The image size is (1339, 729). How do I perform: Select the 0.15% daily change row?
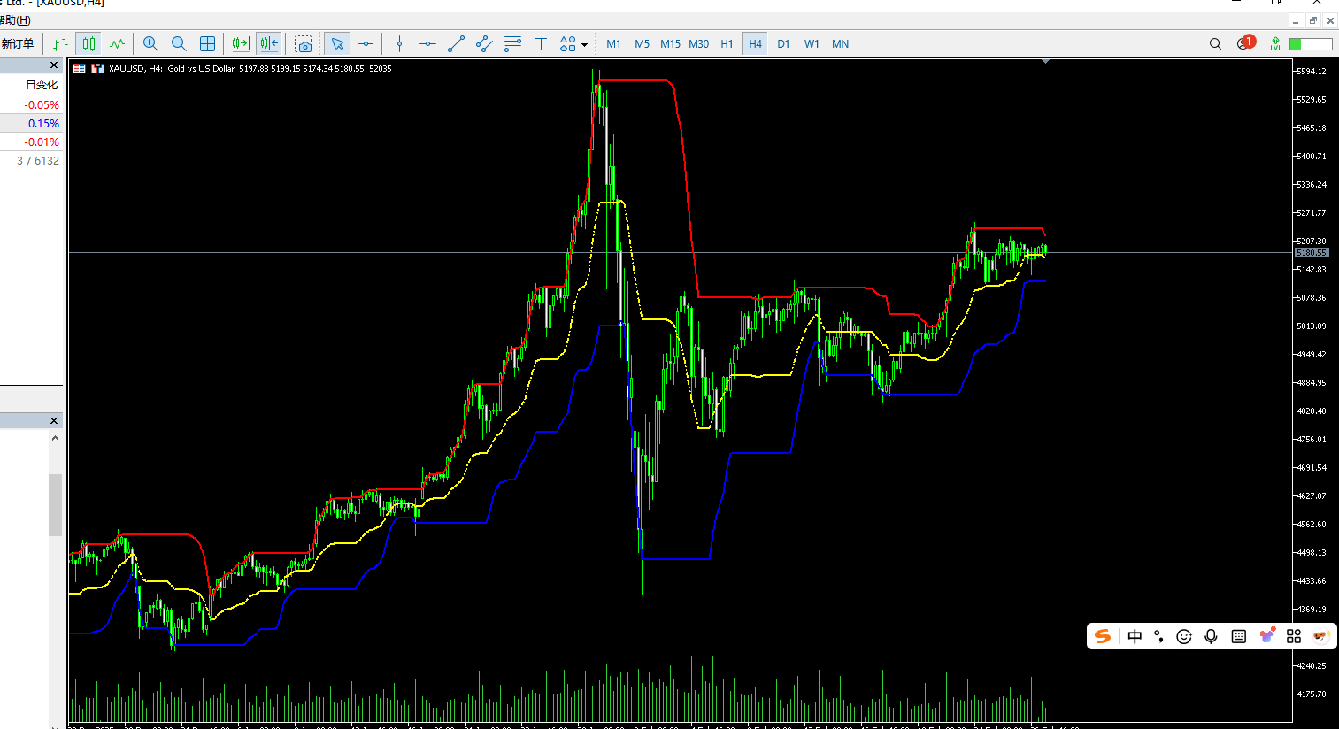[31, 123]
